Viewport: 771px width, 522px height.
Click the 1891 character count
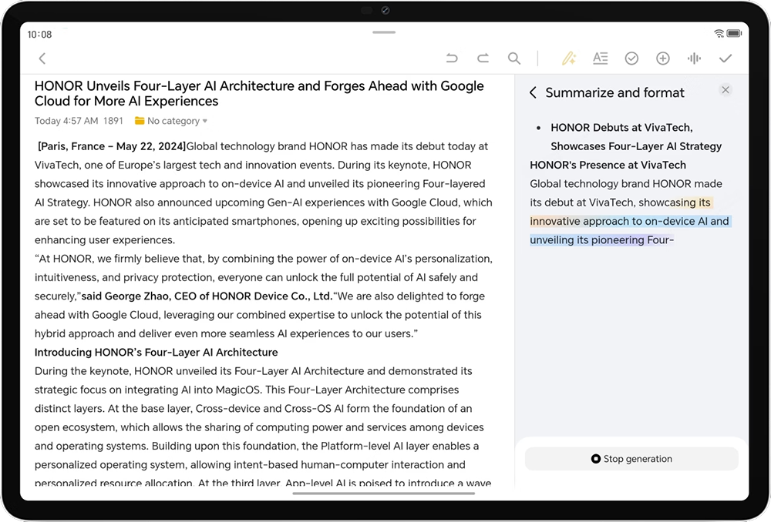[x=113, y=121]
